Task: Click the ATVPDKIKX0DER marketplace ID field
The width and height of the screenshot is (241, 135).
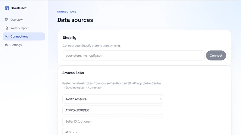Action: tap(113, 110)
